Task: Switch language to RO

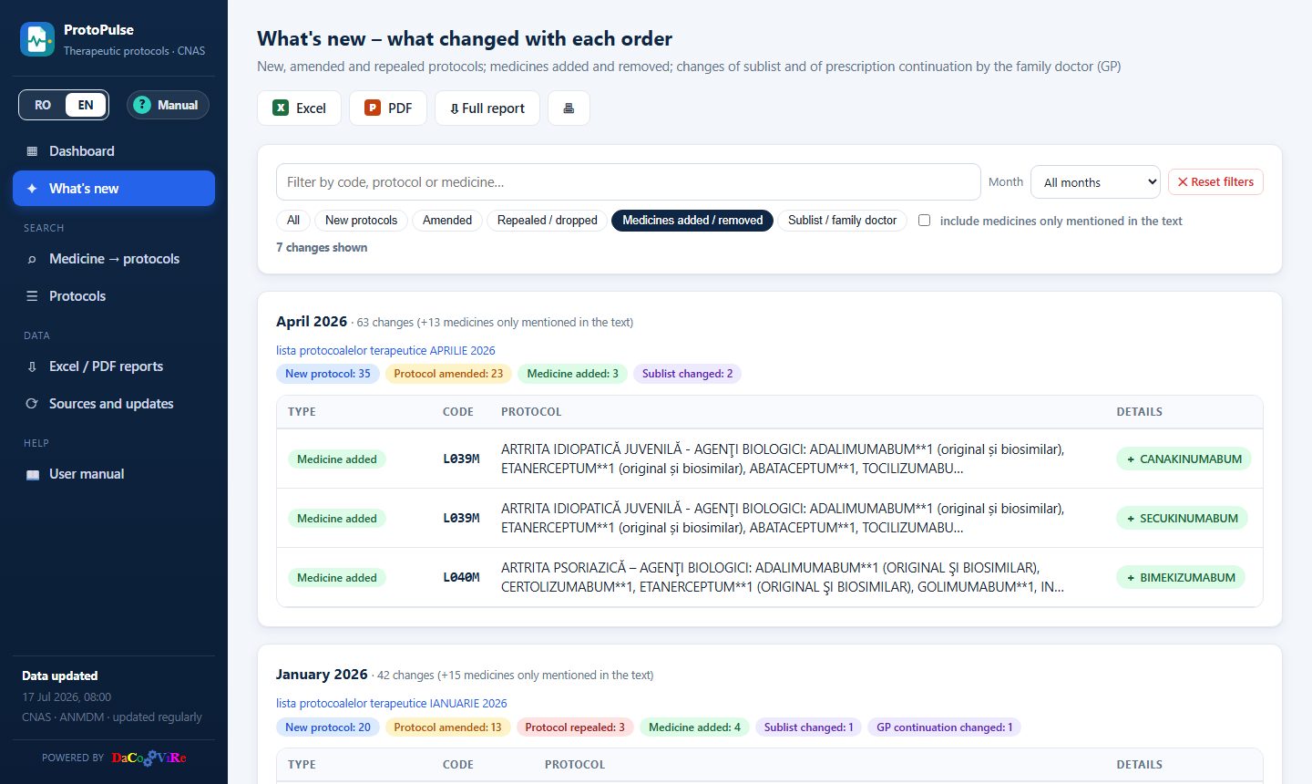Action: point(43,105)
